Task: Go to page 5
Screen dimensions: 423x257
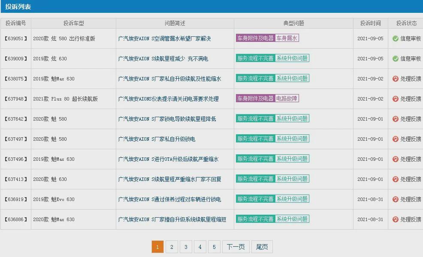Action: [x=214, y=247]
